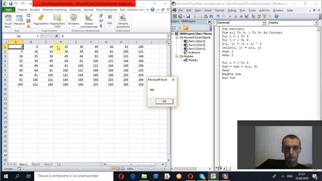
Task: Click Object Browser icon in VBA toolbar
Action: (x=264, y=16)
